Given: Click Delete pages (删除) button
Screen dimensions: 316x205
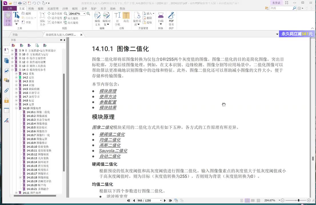Looking at the screenshot, I should [147, 18].
